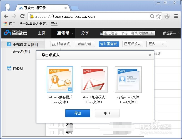Image resolution: width=182 pixels, height=139 pixels.
Task: Tick the upper contact row checkbox below the dialog
Action: coord(52,125)
